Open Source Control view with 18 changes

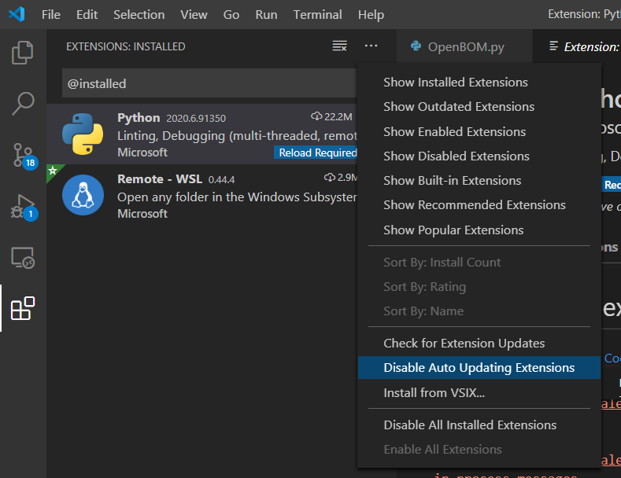24,155
